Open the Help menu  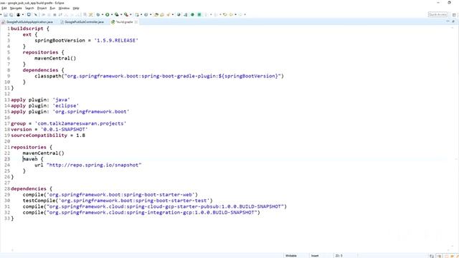coord(76,8)
